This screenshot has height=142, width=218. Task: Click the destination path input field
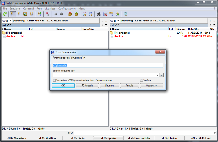click(x=108, y=65)
